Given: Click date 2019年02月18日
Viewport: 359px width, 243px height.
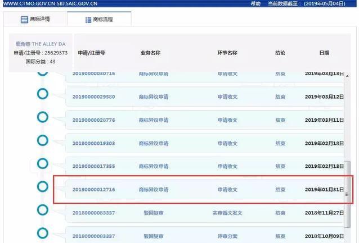Looking at the screenshot, I should (324, 144).
